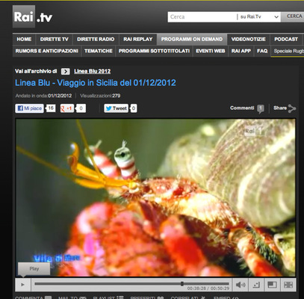304x299 pixels.
Task: Click into the Cerca search field
Action: click(x=202, y=17)
